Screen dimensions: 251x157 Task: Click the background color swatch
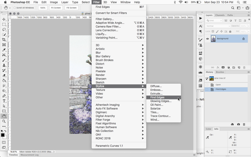(x=6, y=137)
